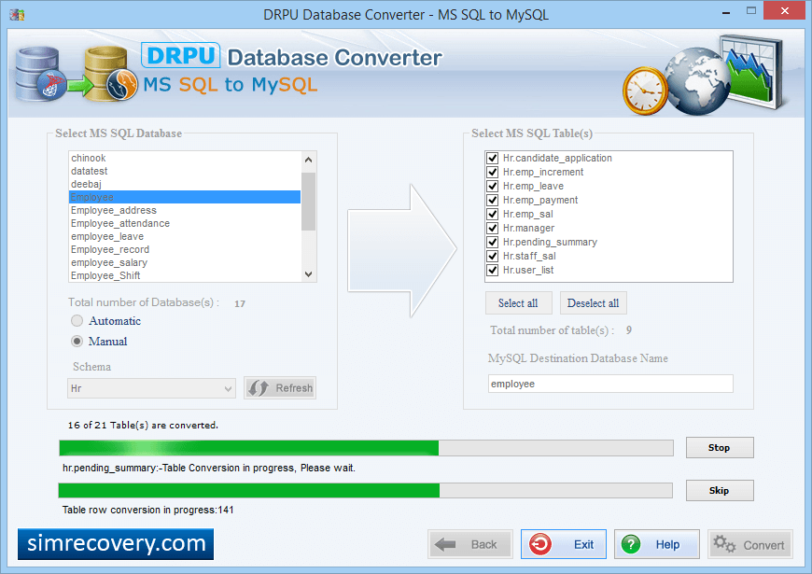This screenshot has height=574, width=812.
Task: Click the simrecovery.com banner
Action: coord(116,544)
